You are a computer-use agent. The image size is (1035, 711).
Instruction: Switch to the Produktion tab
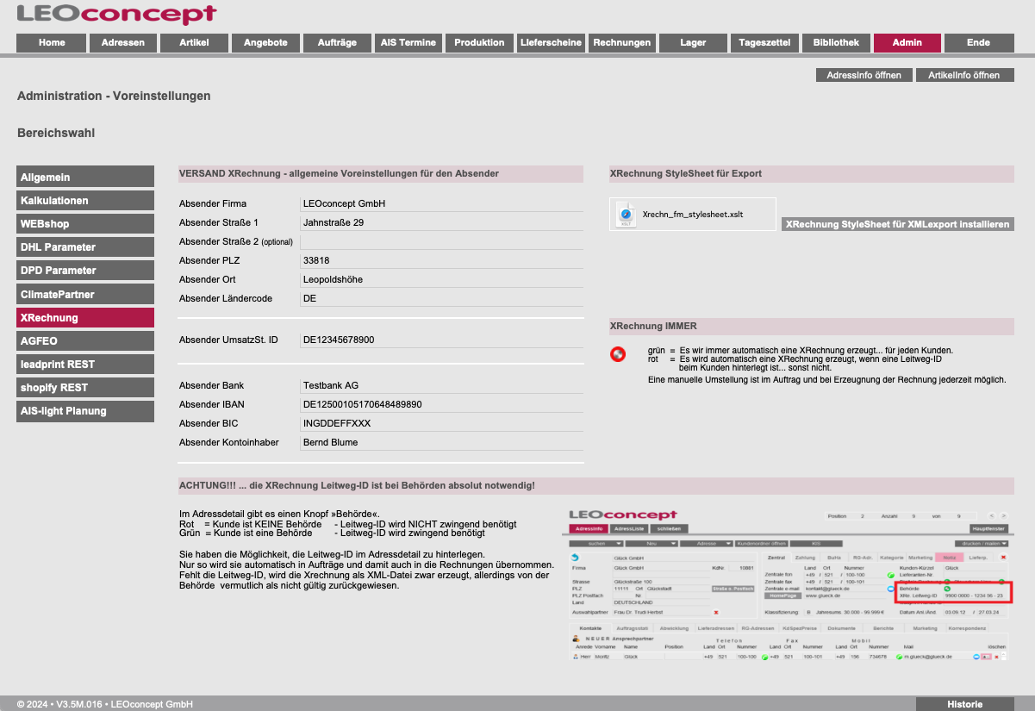pyautogui.click(x=479, y=42)
